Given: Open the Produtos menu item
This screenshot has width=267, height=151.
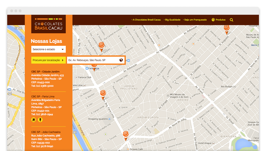Looking at the screenshot, I should click(x=220, y=20).
